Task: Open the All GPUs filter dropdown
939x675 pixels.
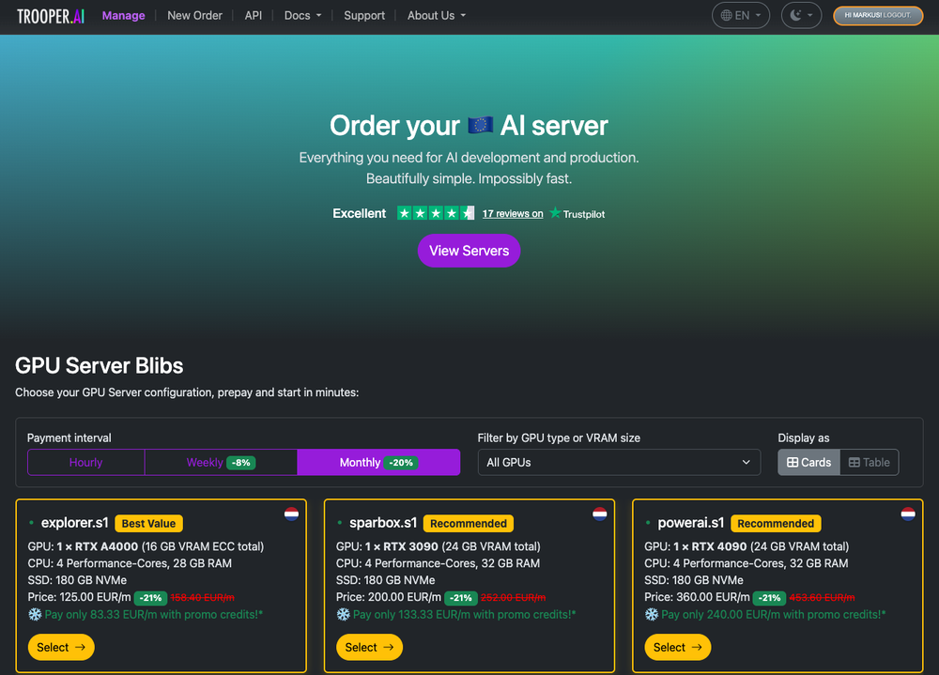Action: pyautogui.click(x=619, y=462)
